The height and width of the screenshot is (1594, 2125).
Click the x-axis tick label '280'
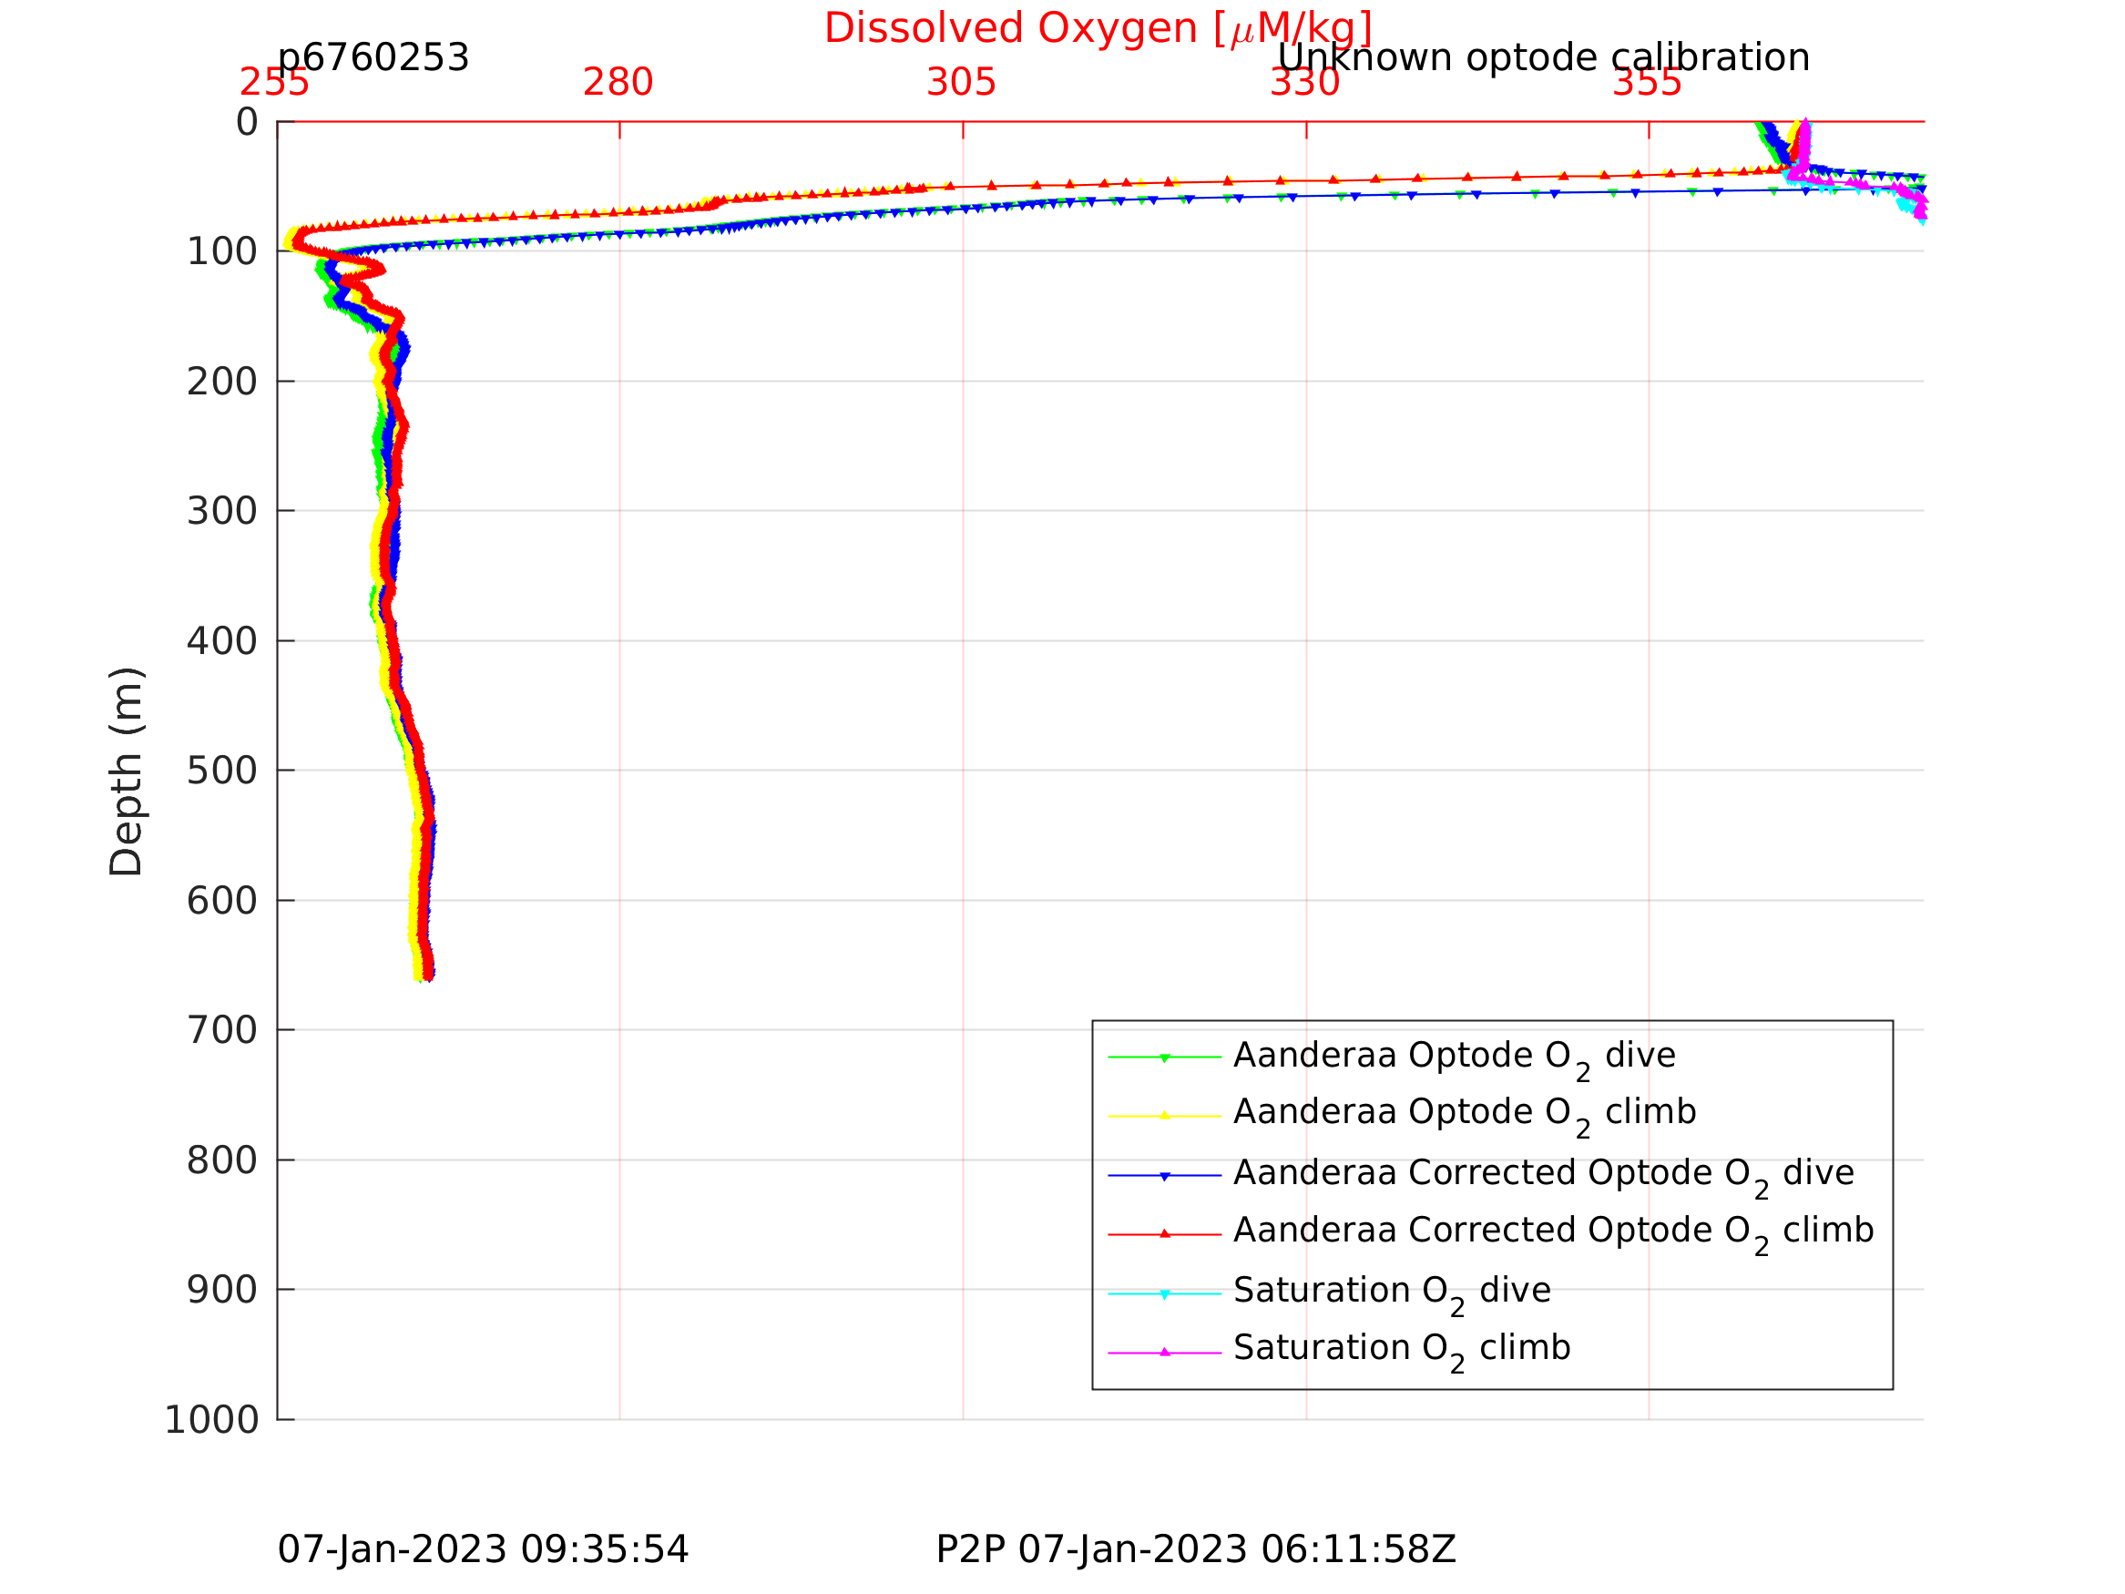click(x=618, y=83)
